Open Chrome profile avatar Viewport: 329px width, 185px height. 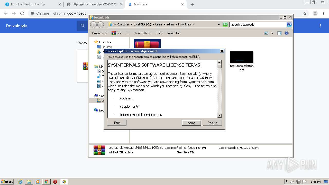tap(315, 13)
